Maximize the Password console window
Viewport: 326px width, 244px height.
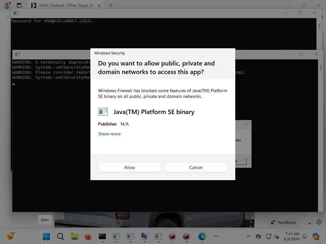pyautogui.click(x=300, y=13)
